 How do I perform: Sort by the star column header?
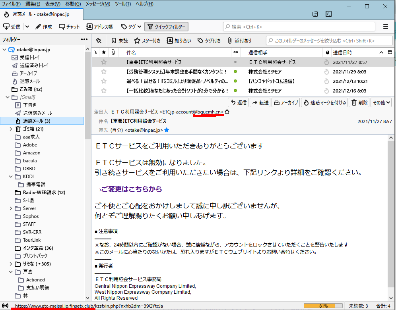coord(104,52)
